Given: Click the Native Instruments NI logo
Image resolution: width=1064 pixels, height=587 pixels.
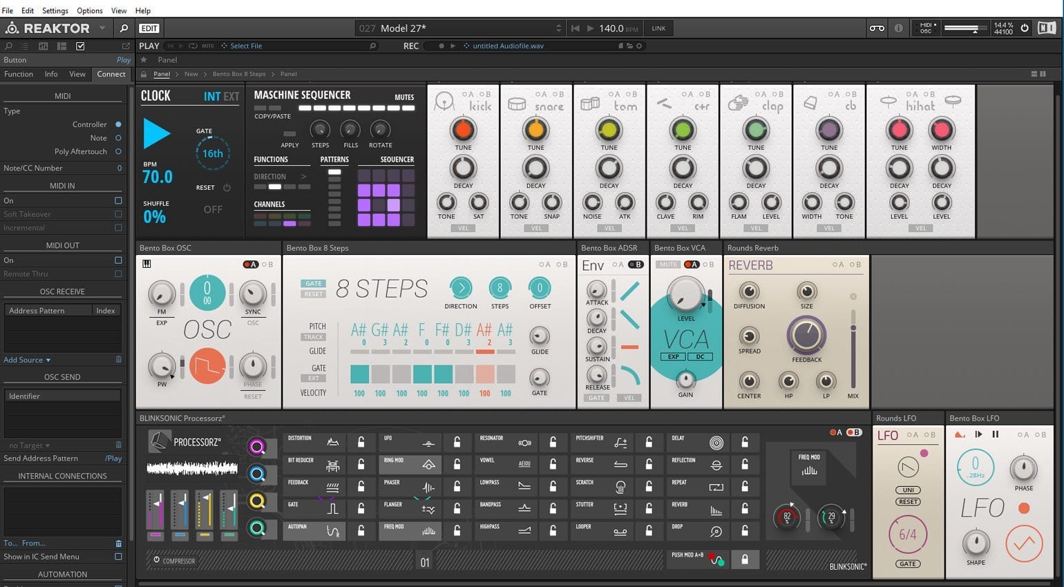Looking at the screenshot, I should (x=1047, y=28).
